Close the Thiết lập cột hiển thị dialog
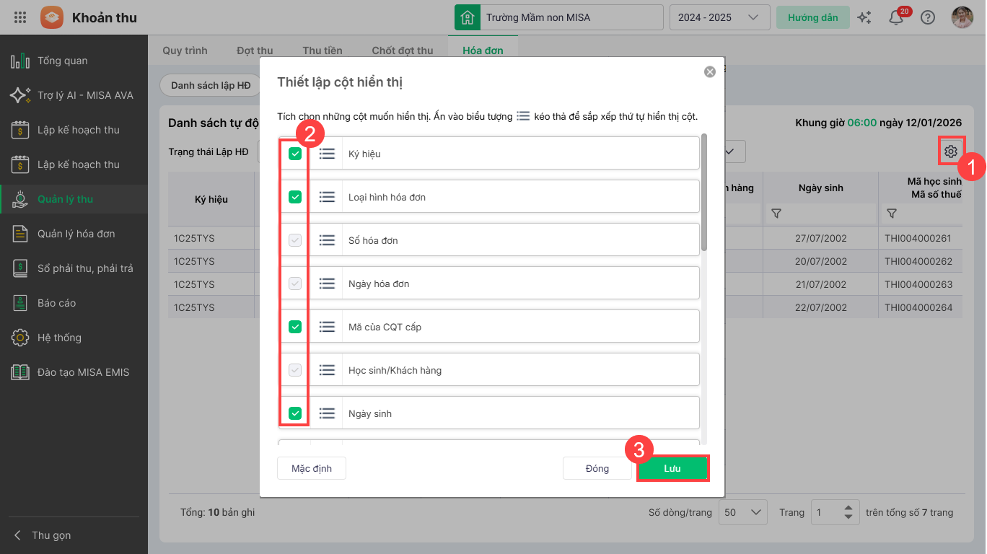 (x=709, y=71)
